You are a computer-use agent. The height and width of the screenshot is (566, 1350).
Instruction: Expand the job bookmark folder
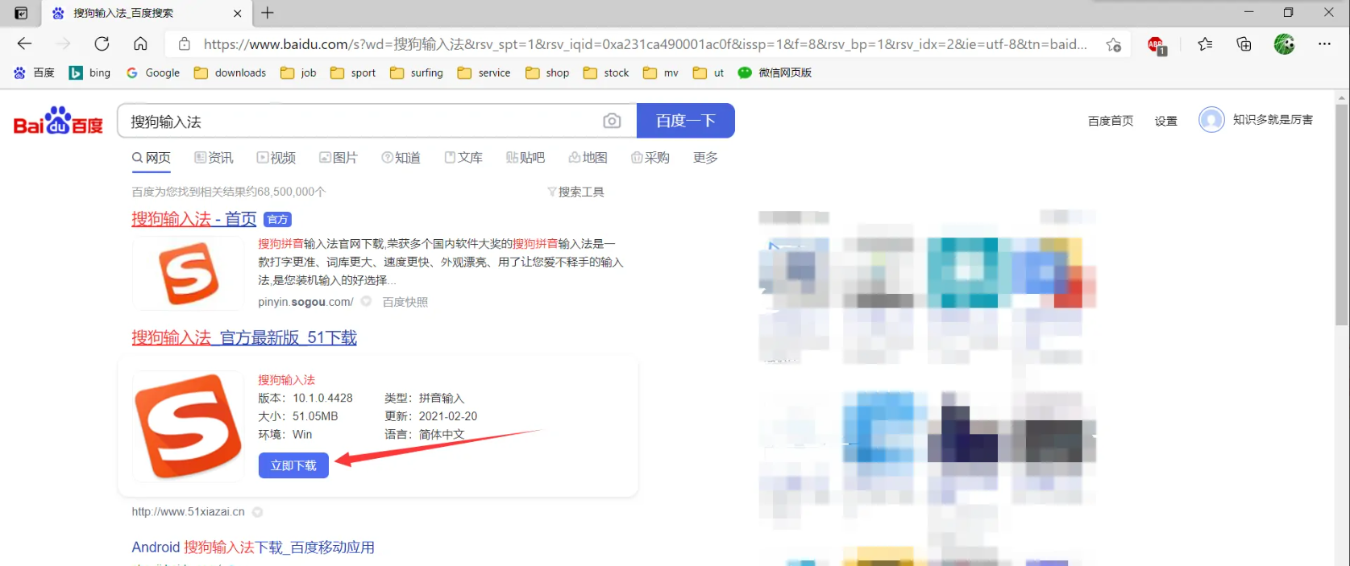point(298,72)
